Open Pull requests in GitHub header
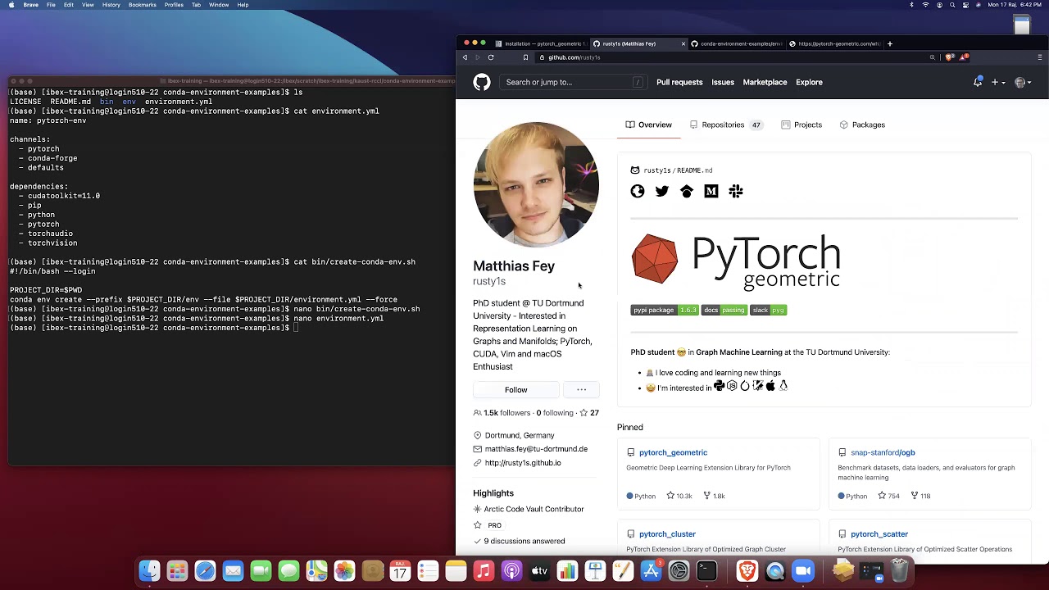Viewport: 1049px width, 590px height. point(679,82)
